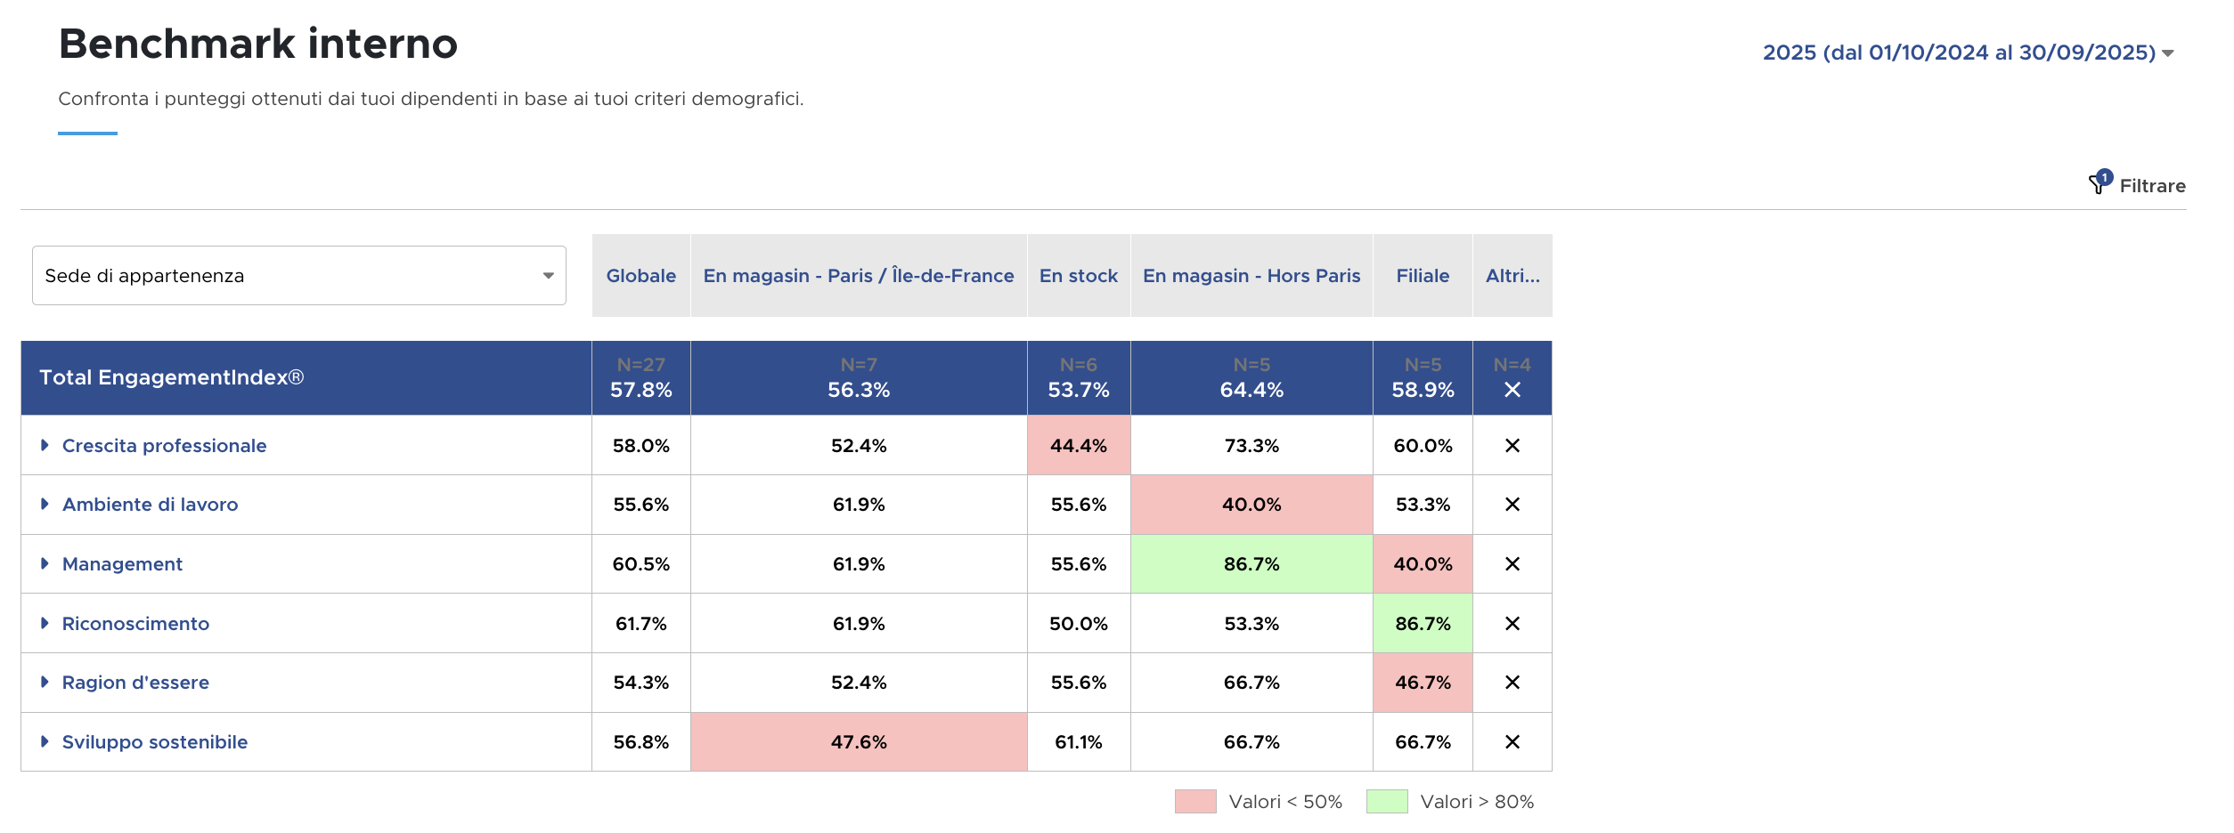2234x833 pixels.
Task: Click the green Valori > 80% legend swatch
Action: [1386, 802]
